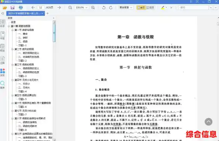219x141 pixels.
Task: Add a new tab with plus icon
Action: (48, 13)
